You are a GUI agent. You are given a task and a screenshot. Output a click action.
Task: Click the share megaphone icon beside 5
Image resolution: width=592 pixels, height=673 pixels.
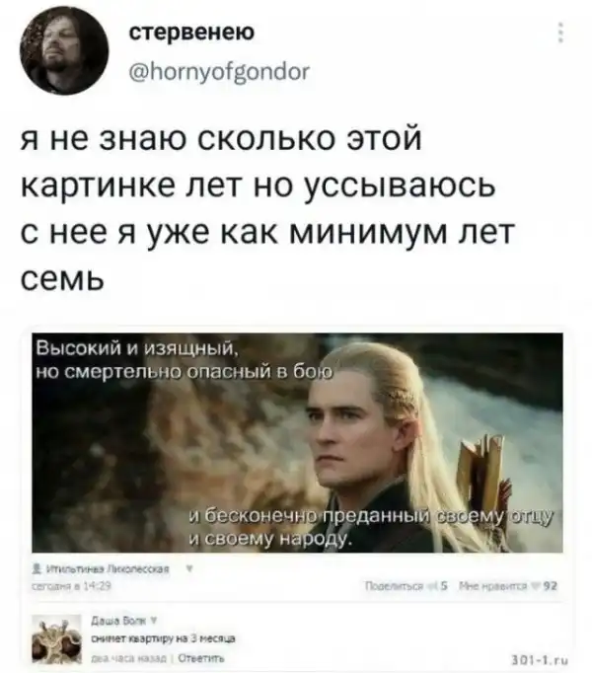[436, 586]
